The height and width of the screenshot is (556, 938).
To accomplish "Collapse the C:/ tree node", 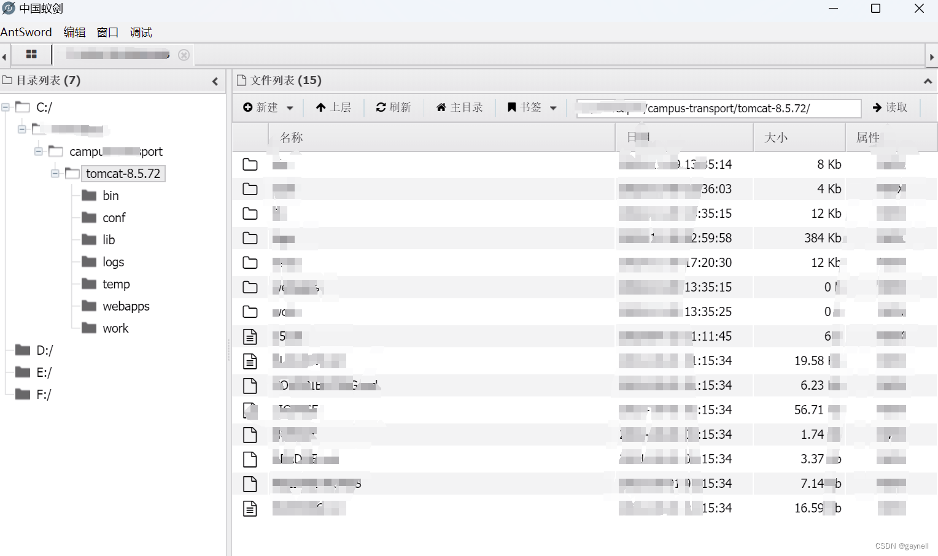I will tap(6, 107).
